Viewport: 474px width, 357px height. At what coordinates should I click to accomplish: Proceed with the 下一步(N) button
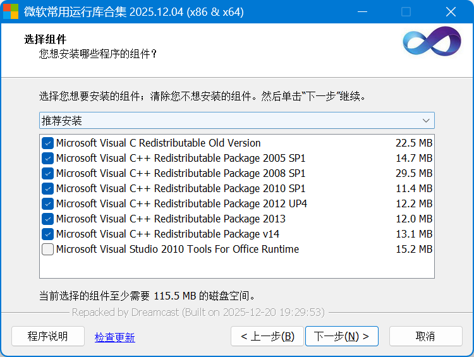pyautogui.click(x=341, y=336)
